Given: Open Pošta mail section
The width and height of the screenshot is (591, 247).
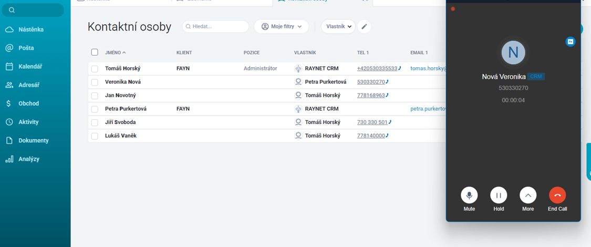Looking at the screenshot, I should [26, 48].
